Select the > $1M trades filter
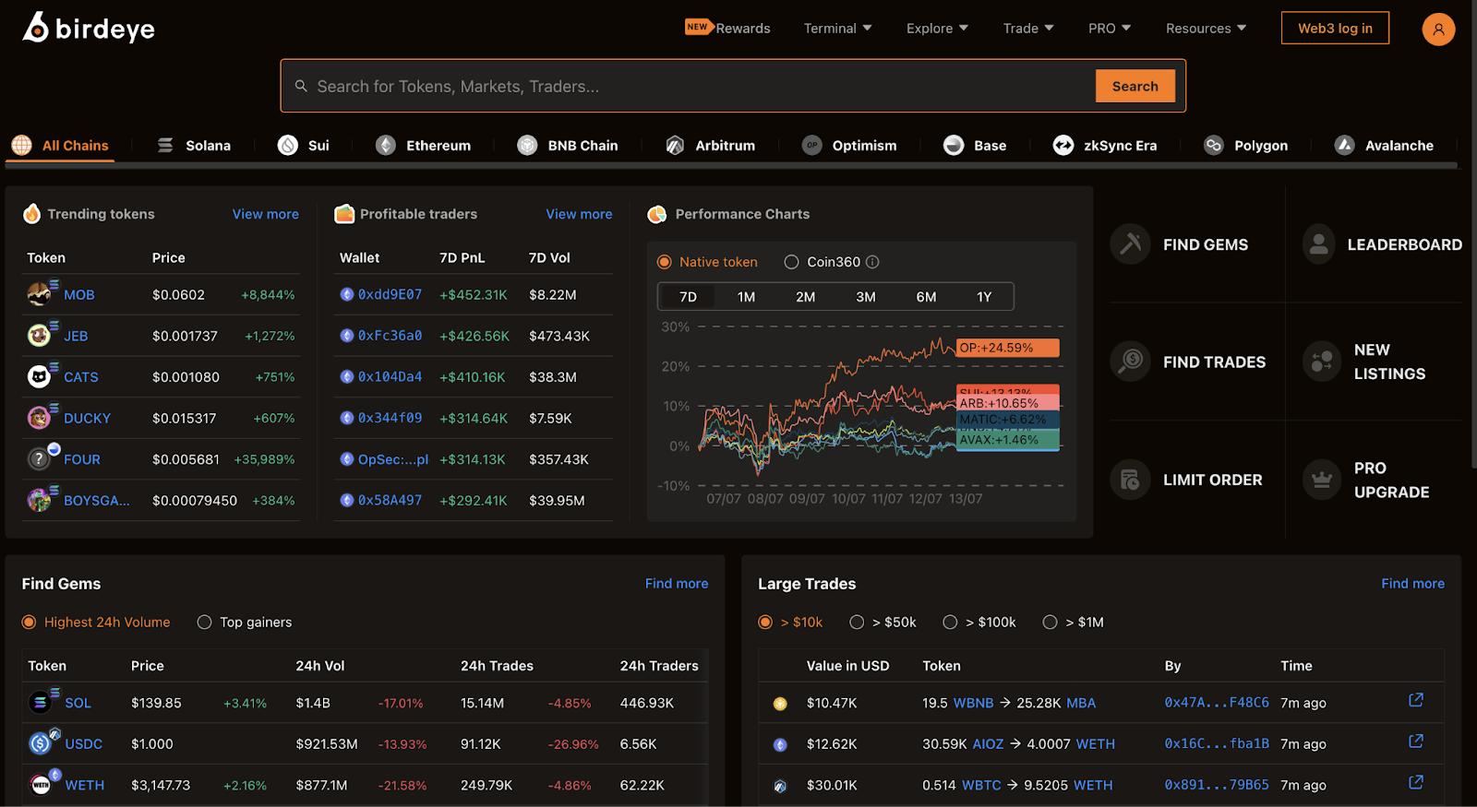This screenshot has width=1477, height=807. point(1050,623)
